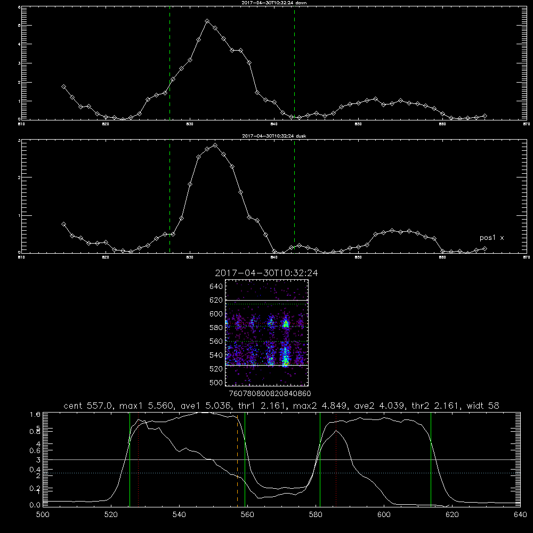Screen dimensions: 533x533
Task: Click first green vertical line near 525 in bottom plot
Action: click(130, 459)
